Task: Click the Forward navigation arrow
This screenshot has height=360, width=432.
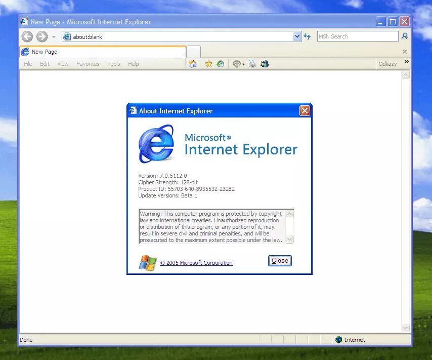Action: pyautogui.click(x=42, y=36)
